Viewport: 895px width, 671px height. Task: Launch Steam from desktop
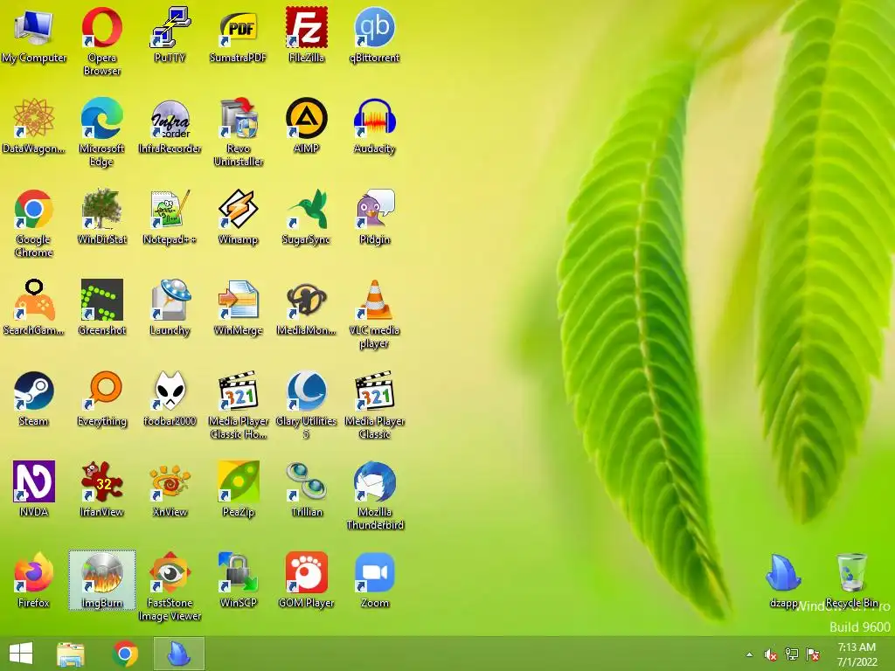coord(34,398)
